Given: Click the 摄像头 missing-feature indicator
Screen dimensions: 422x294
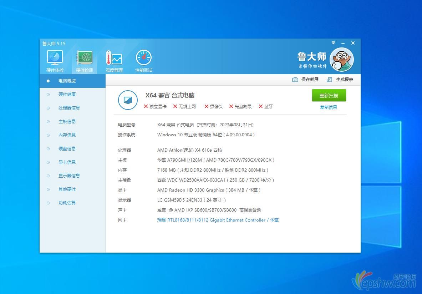Looking at the screenshot, I should [214, 107].
